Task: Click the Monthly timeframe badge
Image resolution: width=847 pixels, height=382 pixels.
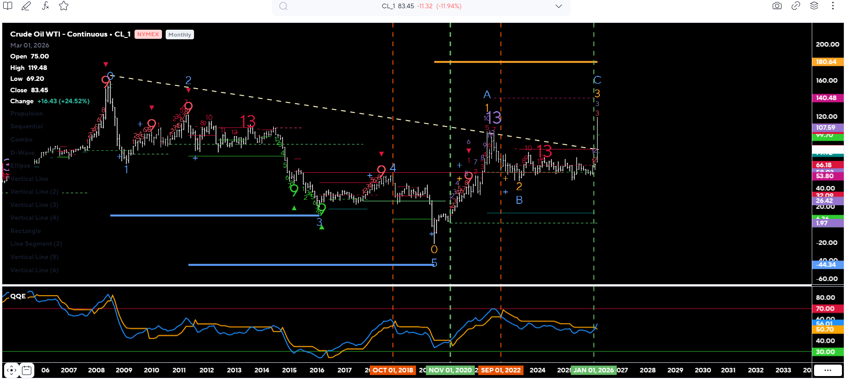Action: tap(179, 35)
